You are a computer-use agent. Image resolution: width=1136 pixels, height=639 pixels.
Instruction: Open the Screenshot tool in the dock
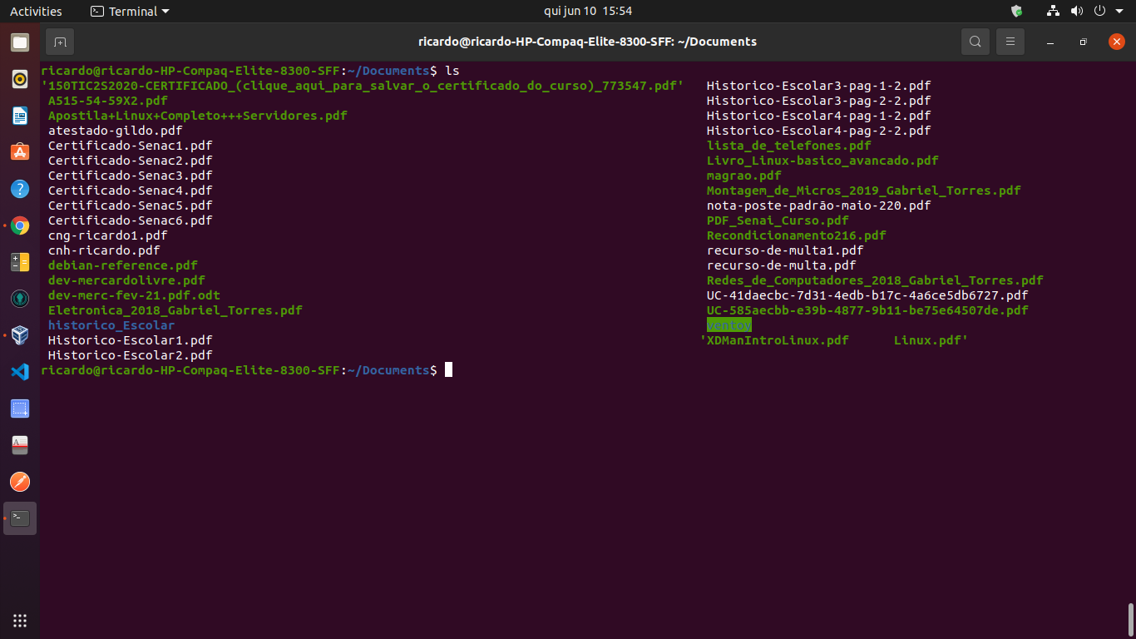[20, 409]
